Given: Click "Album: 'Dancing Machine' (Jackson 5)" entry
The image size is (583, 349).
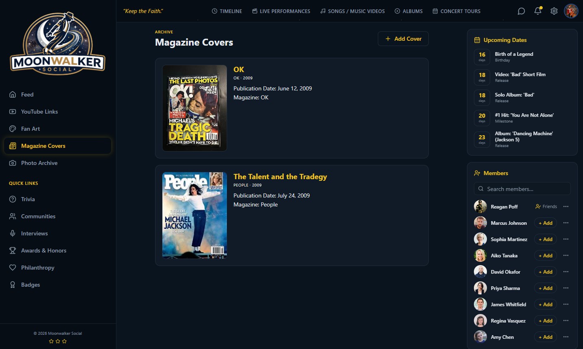Looking at the screenshot, I should click(522, 139).
